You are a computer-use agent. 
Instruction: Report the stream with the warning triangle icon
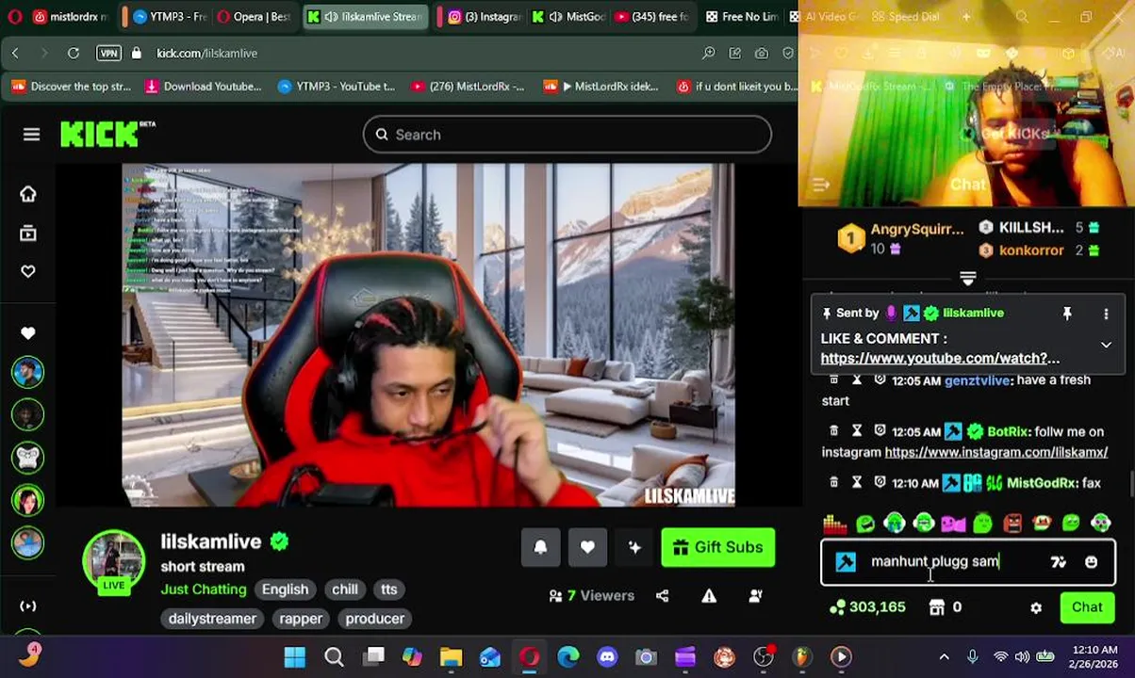pos(709,596)
